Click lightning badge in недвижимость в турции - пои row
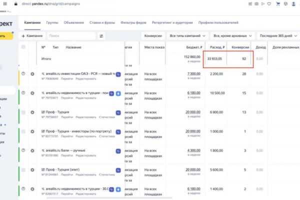This screenshot has width=300, height=200. click(118, 93)
